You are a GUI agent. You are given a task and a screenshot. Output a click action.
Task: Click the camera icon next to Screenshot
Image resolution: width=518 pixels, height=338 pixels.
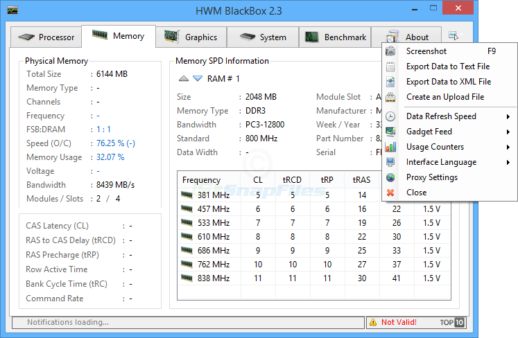click(x=390, y=51)
